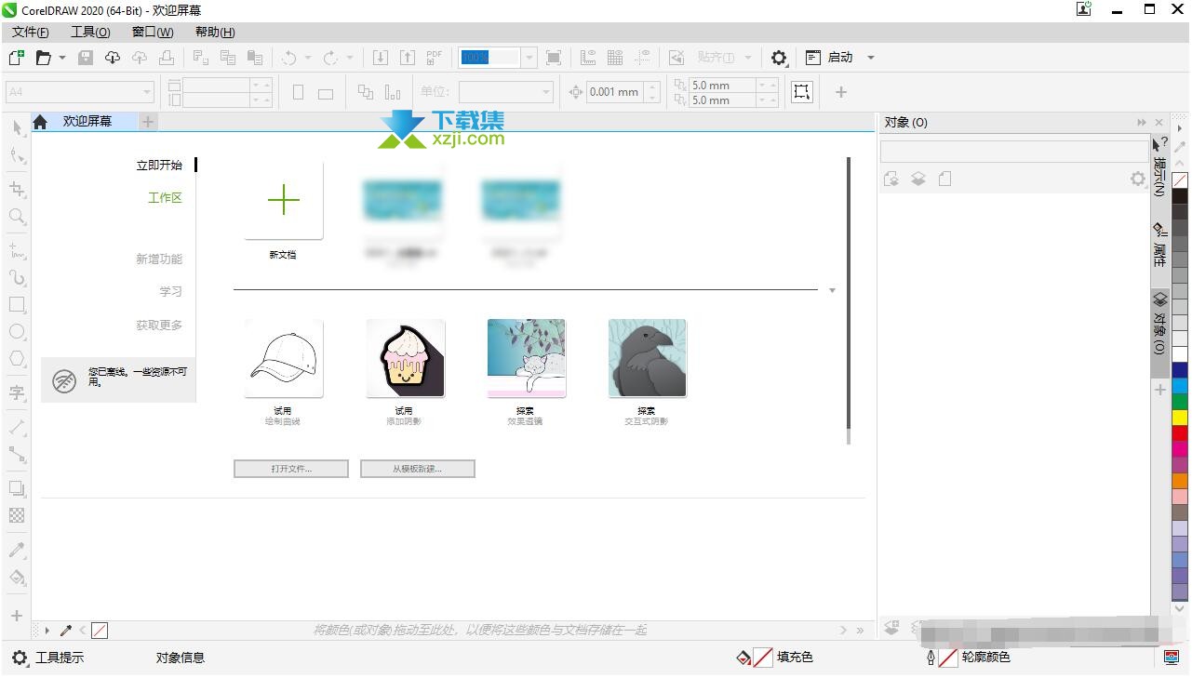Click the gear icon in 对象 docker
Screen dimensions: 1192x678
tap(1137, 179)
